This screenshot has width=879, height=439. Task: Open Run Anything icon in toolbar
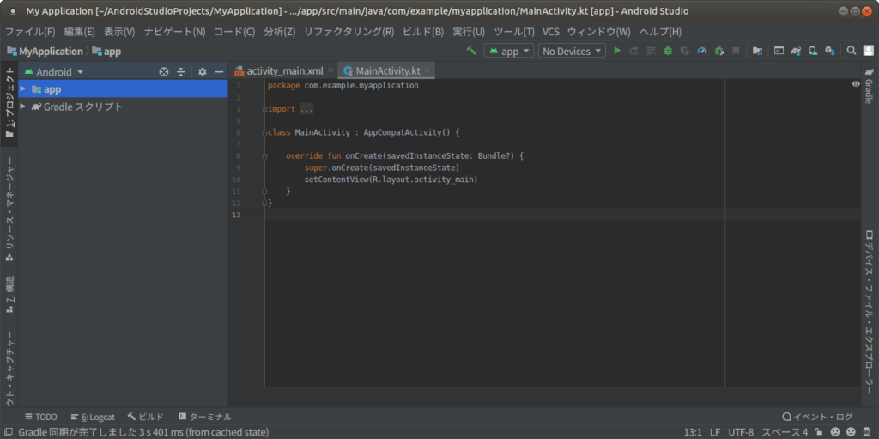pos(779,51)
